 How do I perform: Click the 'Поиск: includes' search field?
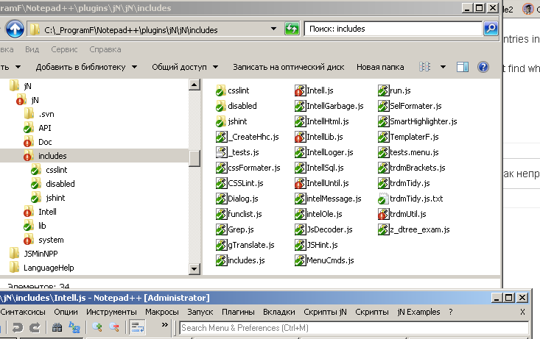pyautogui.click(x=393, y=29)
